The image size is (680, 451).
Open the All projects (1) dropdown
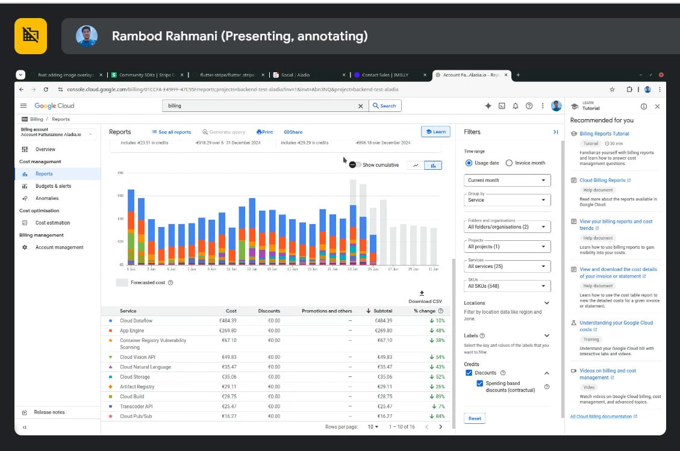tap(507, 247)
